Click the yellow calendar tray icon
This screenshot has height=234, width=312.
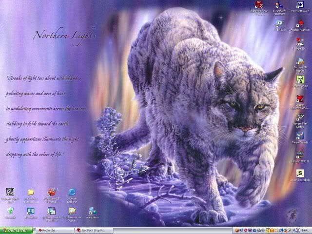click(x=268, y=231)
